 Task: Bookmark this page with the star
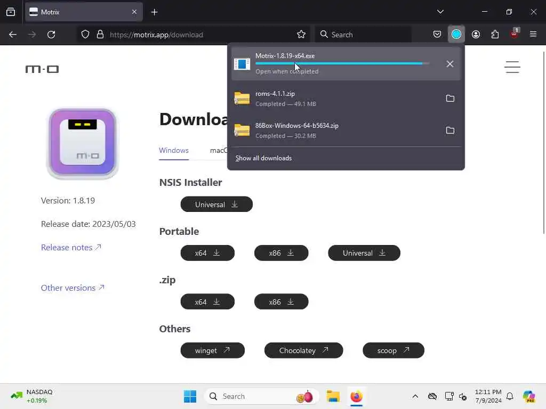[301, 35]
